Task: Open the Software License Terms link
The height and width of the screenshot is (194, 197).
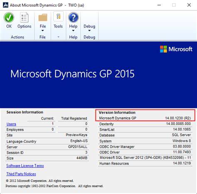Action: [25, 166]
